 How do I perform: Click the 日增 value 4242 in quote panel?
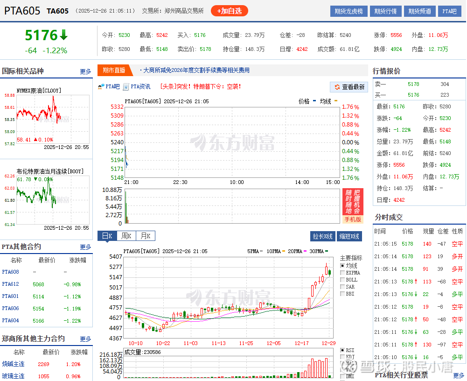[x=399, y=200]
